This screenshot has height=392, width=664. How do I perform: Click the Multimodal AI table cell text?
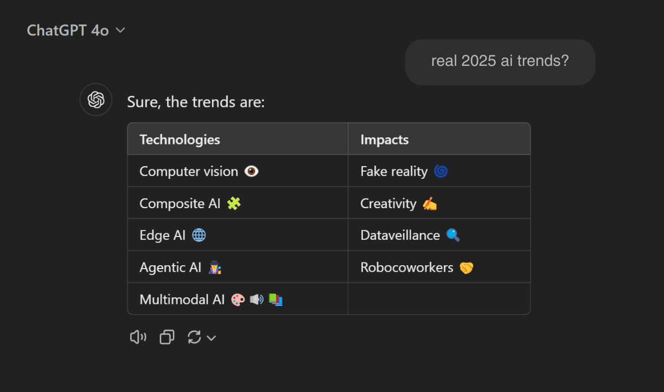pos(182,300)
